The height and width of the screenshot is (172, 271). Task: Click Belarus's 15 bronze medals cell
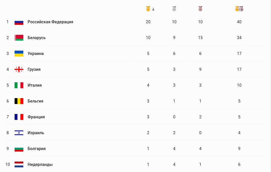(200, 38)
